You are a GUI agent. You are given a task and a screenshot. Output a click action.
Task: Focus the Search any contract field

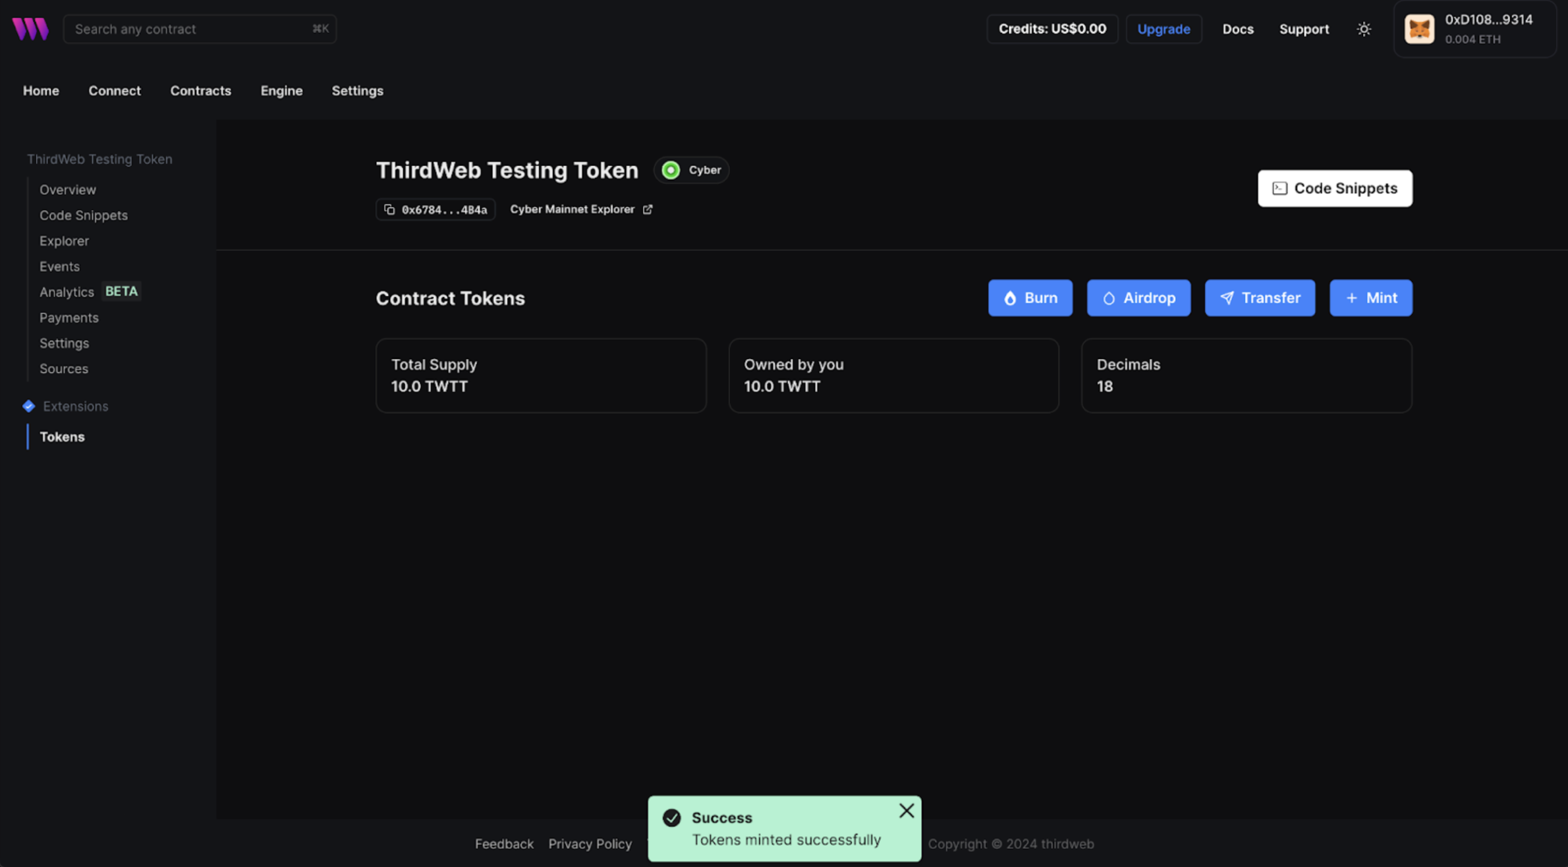click(x=200, y=29)
